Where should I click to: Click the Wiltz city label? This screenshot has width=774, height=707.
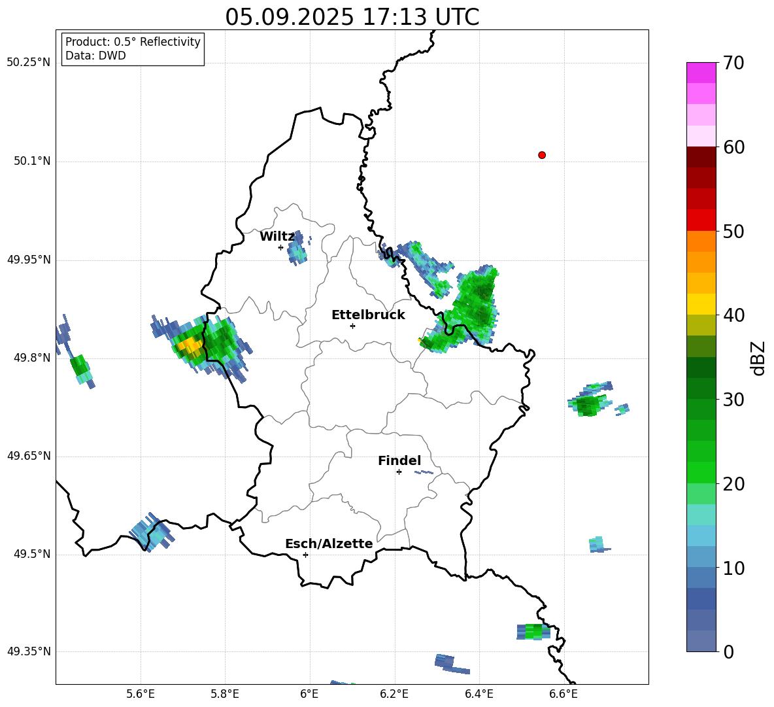click(277, 236)
